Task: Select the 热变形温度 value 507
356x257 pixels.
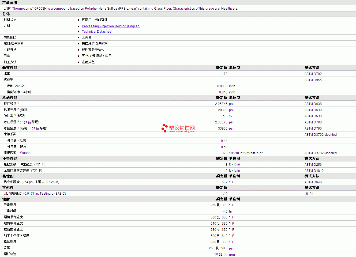Action: pos(224,182)
